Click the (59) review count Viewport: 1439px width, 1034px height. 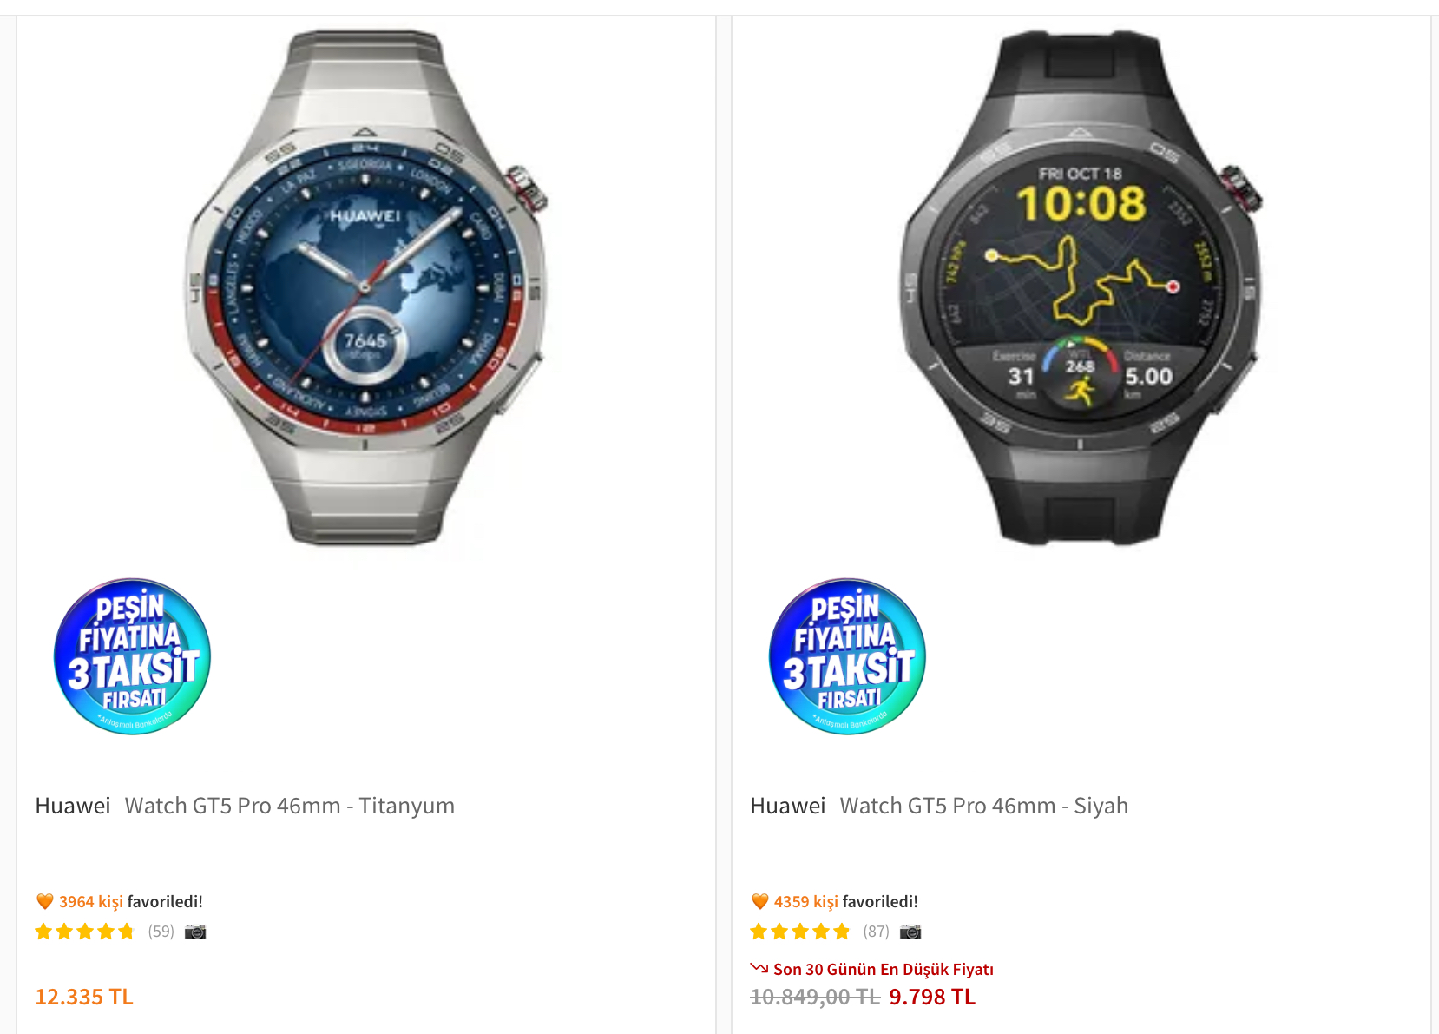coord(161,932)
